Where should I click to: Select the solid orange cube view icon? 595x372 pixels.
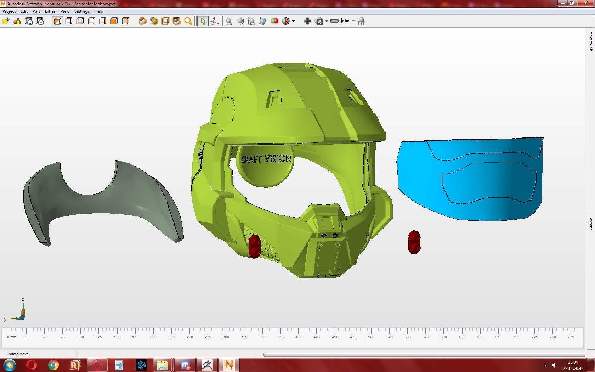[114, 21]
